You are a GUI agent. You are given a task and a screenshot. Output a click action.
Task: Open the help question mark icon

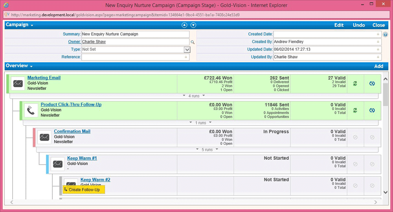point(385,35)
